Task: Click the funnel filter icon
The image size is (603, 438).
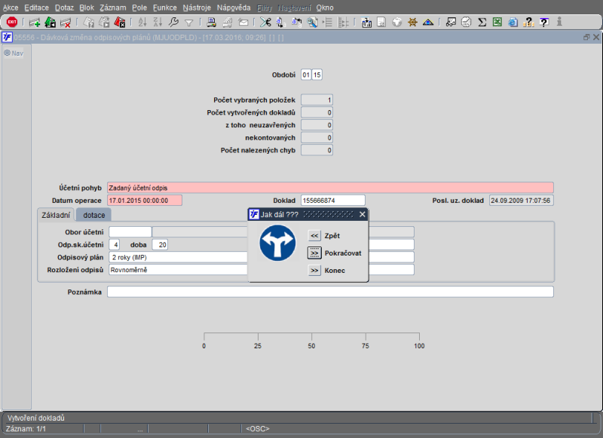Action: tap(189, 23)
